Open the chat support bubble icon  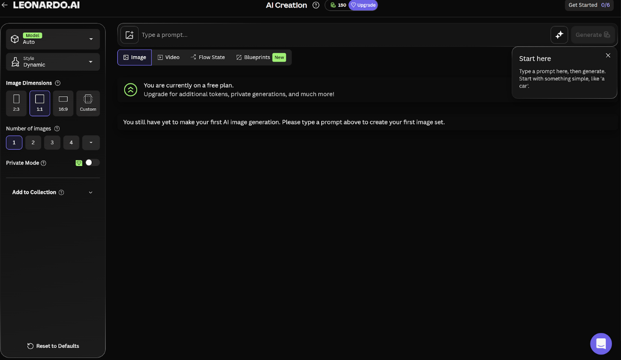pyautogui.click(x=601, y=344)
